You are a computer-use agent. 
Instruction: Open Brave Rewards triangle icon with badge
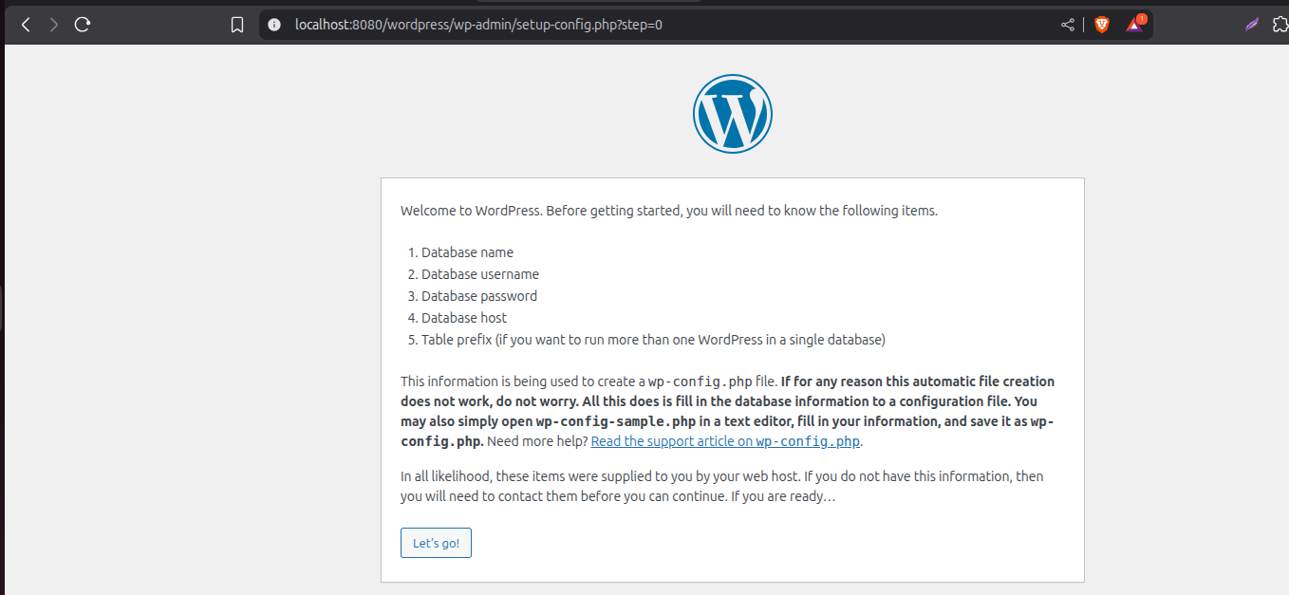(x=1134, y=25)
